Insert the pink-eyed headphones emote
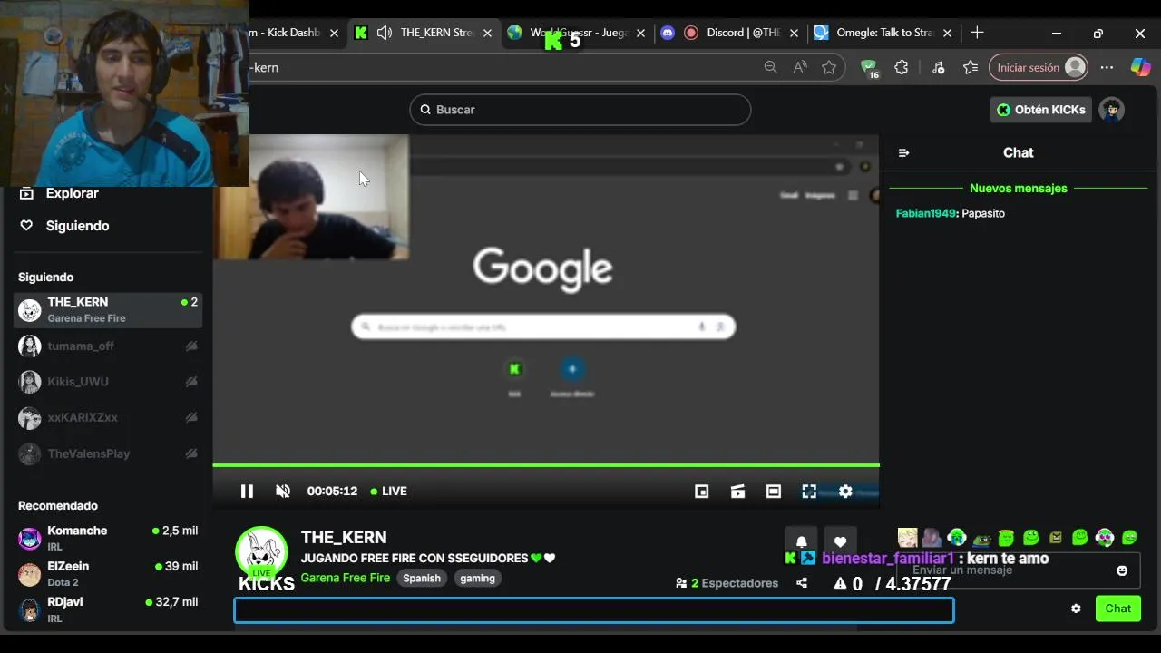 tap(1104, 538)
